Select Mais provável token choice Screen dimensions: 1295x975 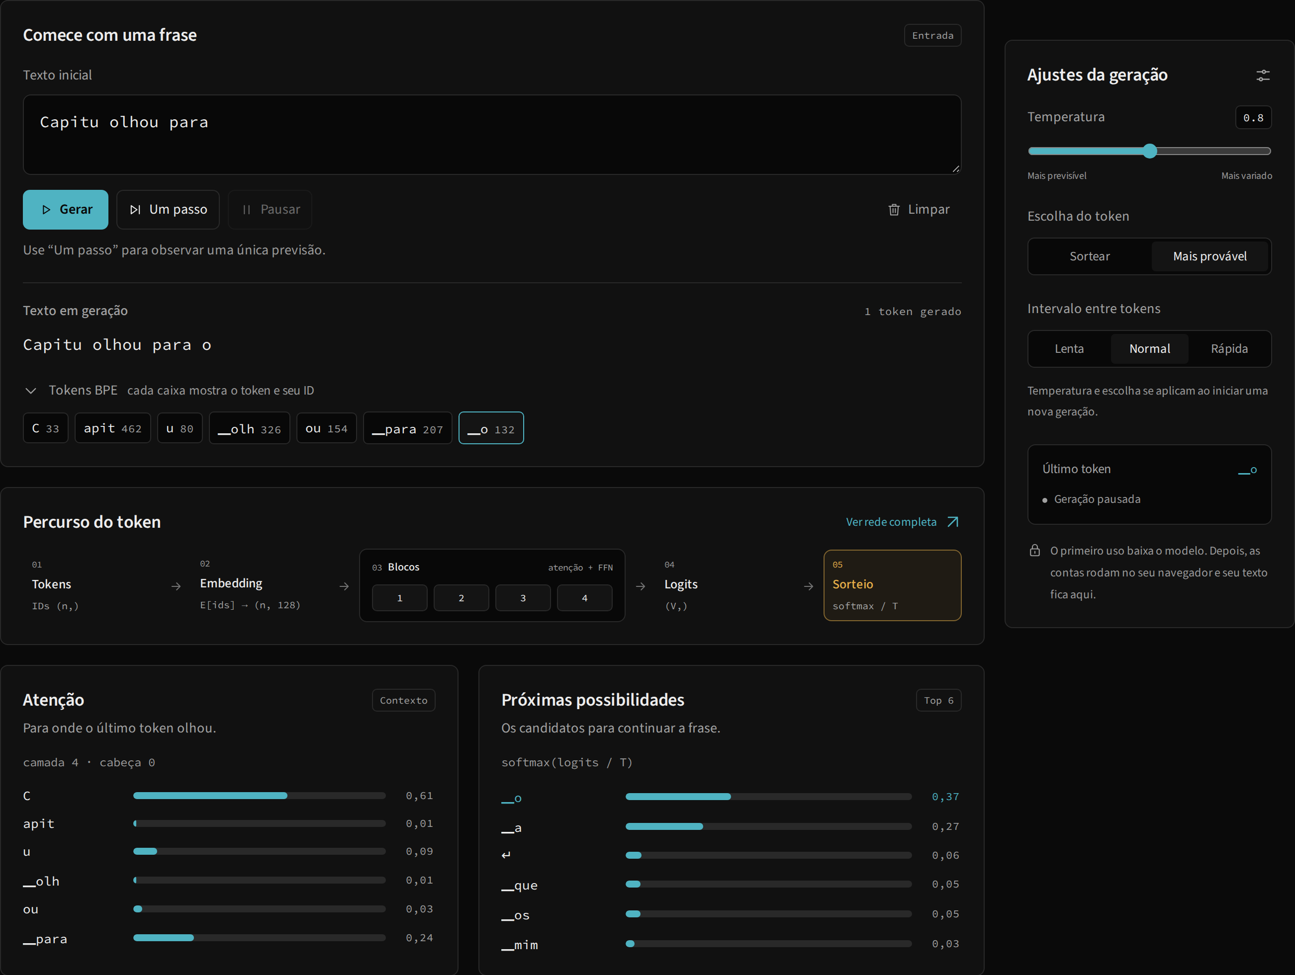(x=1209, y=256)
